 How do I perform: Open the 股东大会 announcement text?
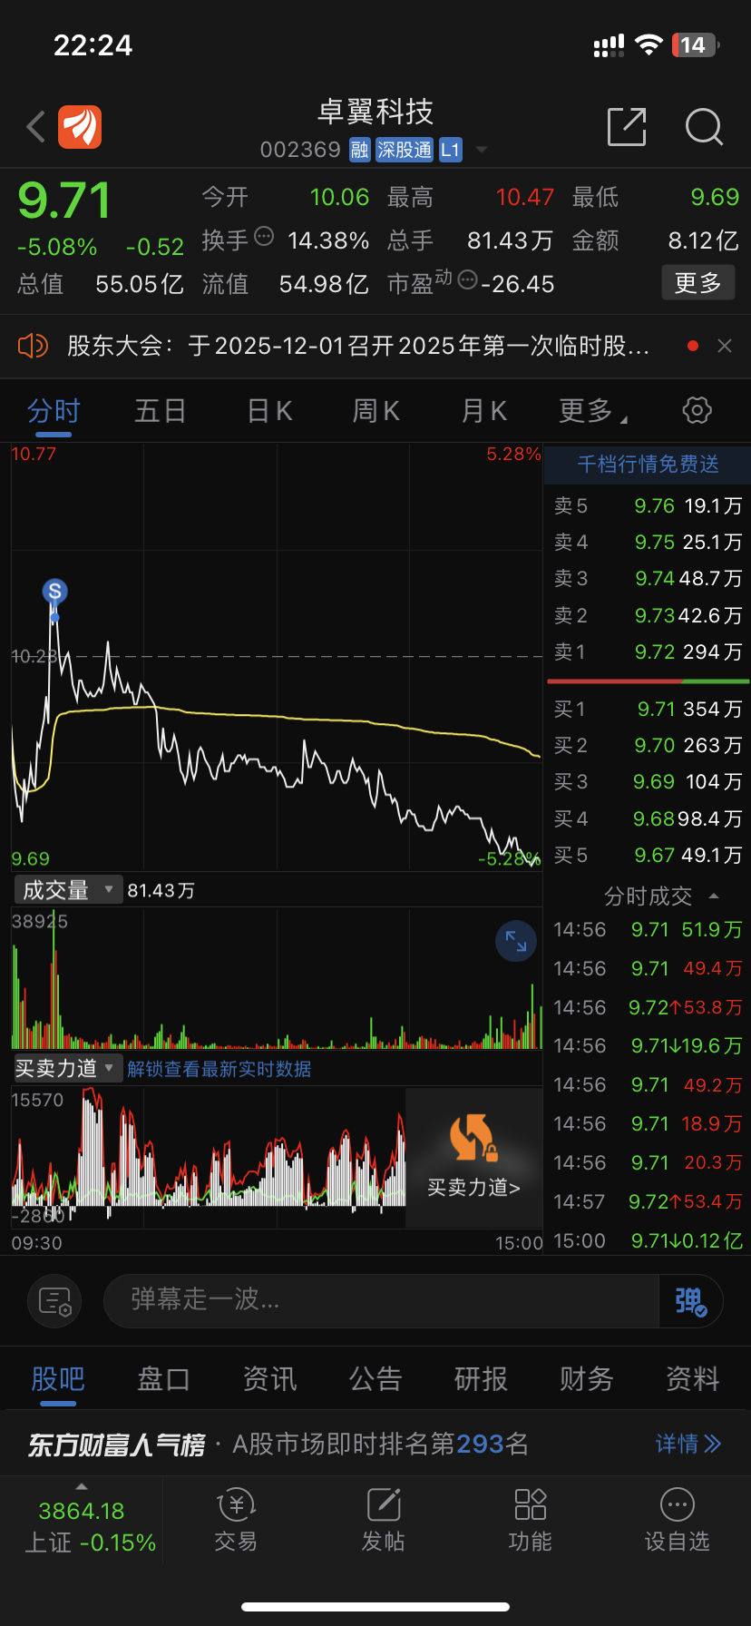358,346
